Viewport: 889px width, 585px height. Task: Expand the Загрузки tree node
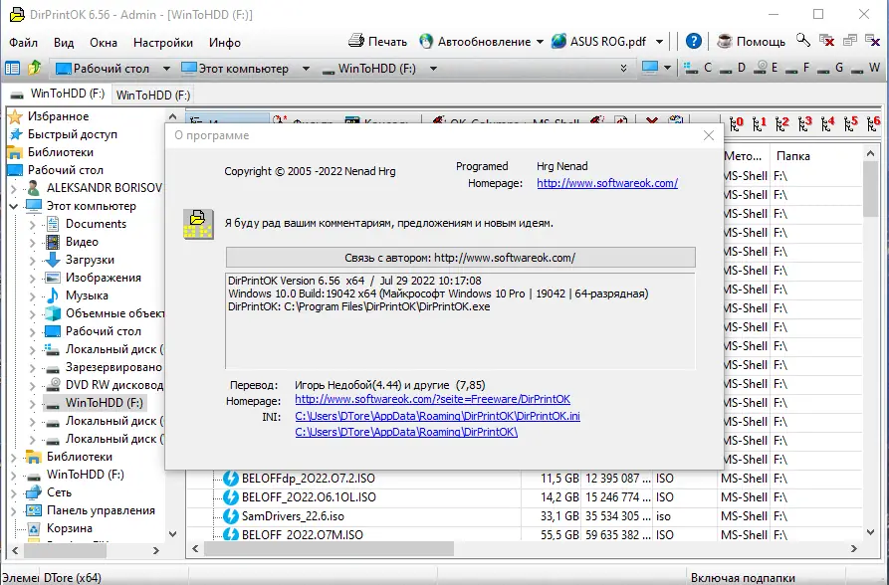point(32,261)
